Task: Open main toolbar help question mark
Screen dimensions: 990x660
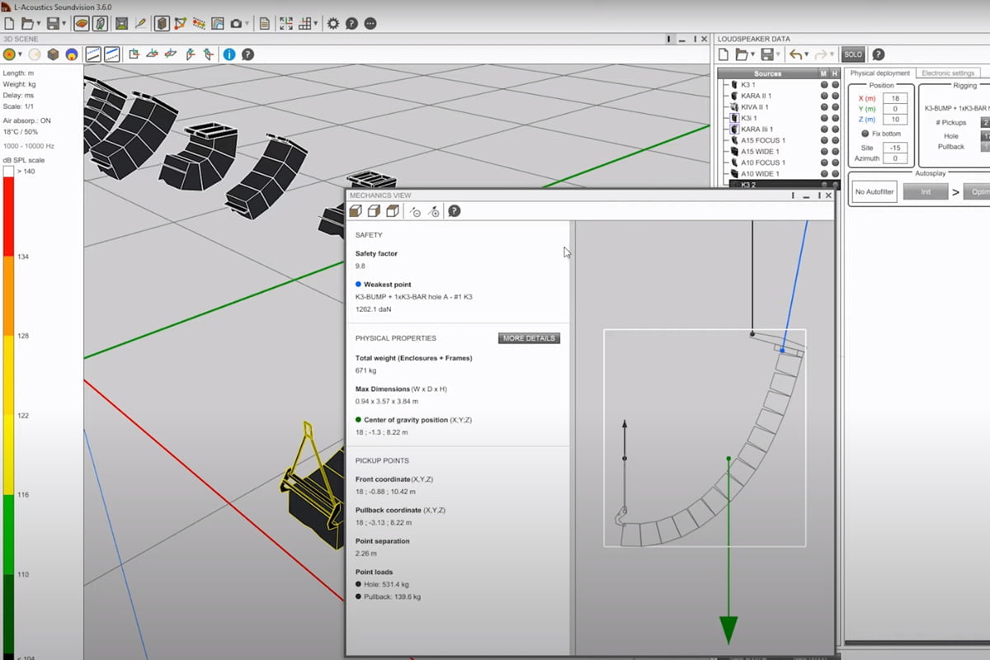Action: (351, 23)
